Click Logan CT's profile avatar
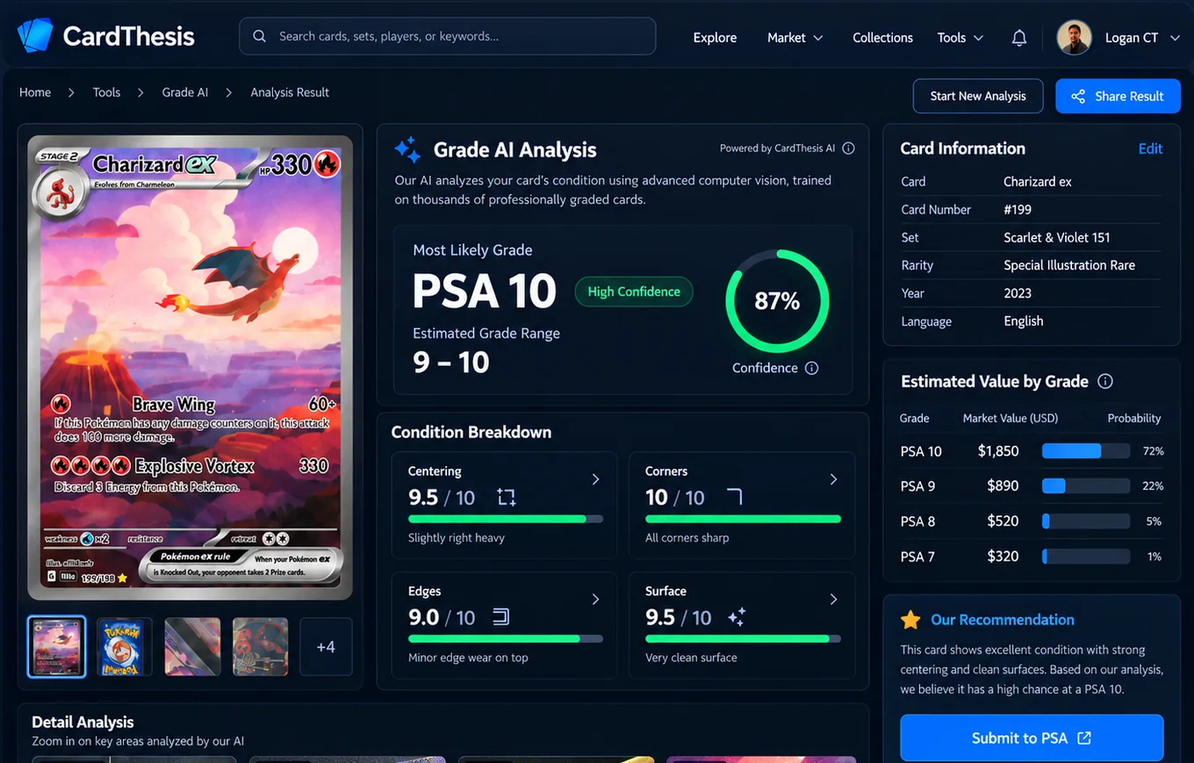 (1074, 38)
